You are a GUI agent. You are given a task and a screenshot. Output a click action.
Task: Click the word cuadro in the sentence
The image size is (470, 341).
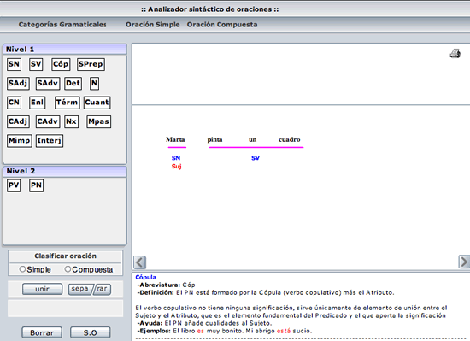[289, 139]
